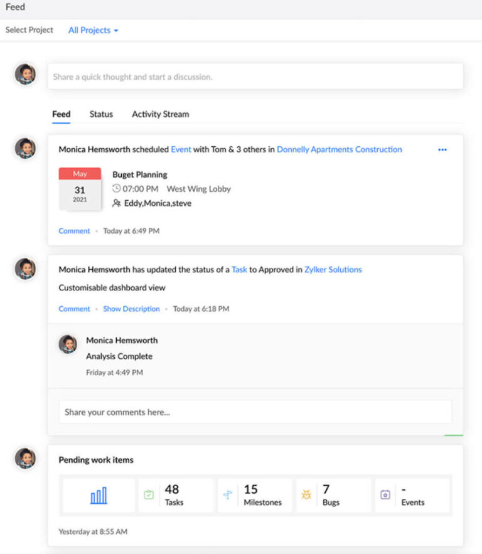Click the bar chart icon in pending work items
482x554 pixels.
pyautogui.click(x=97, y=495)
